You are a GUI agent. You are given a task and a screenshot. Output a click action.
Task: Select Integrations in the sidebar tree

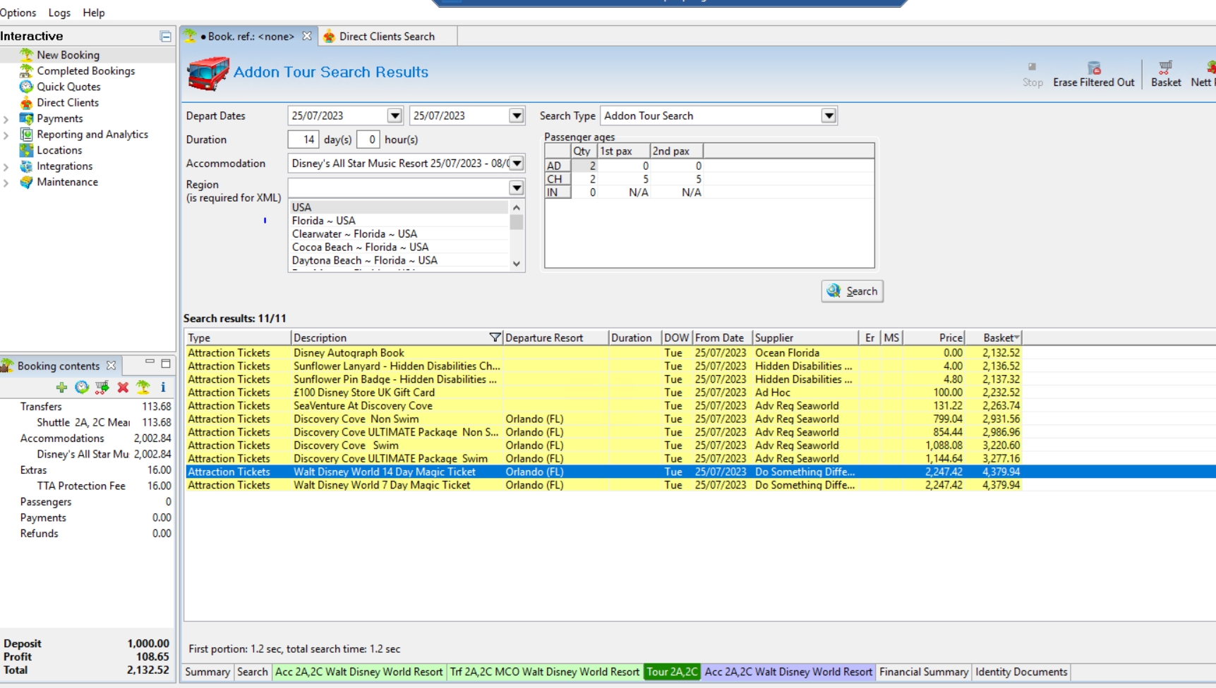click(64, 166)
